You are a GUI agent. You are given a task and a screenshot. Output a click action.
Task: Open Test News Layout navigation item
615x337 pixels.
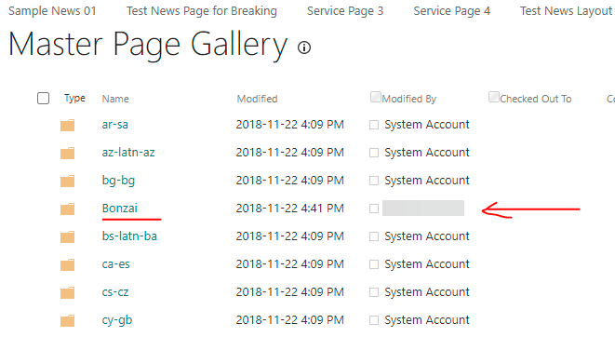(567, 11)
